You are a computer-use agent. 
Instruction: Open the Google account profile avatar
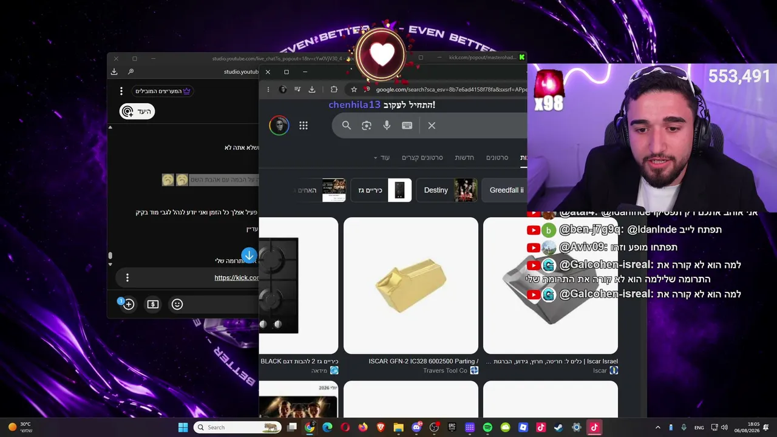pyautogui.click(x=279, y=125)
